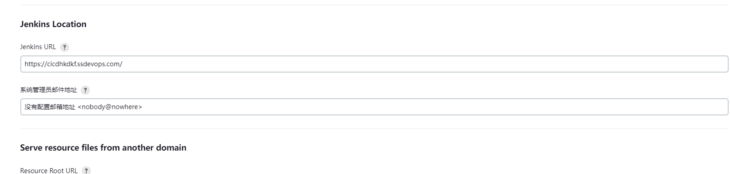
Task: Click the nowhere domain in admin email
Action: point(125,107)
